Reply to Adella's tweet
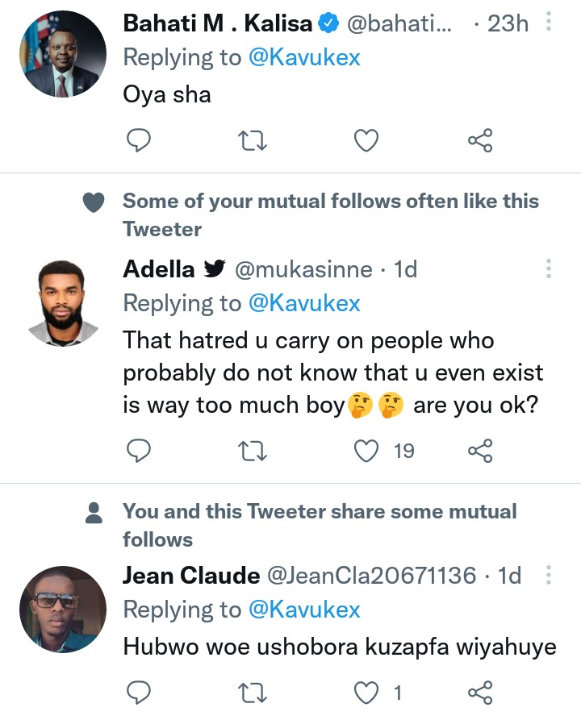This screenshot has width=581, height=720. coord(140,450)
